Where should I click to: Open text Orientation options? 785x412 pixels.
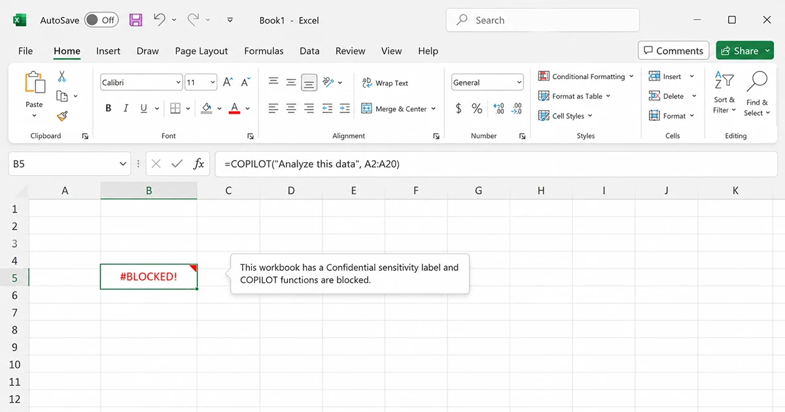tap(328, 82)
